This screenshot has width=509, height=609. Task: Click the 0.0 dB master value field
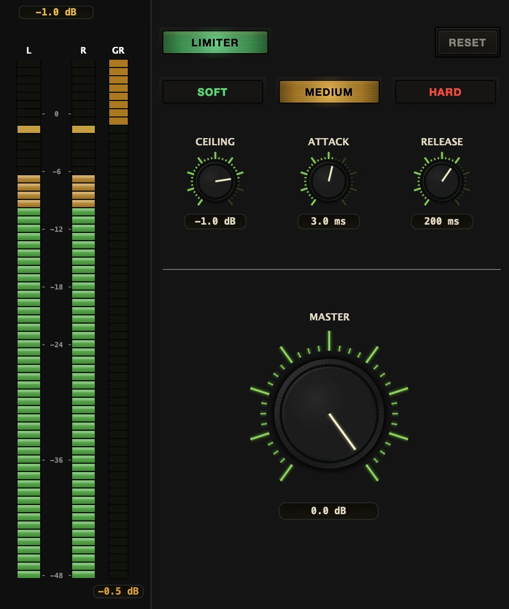329,511
